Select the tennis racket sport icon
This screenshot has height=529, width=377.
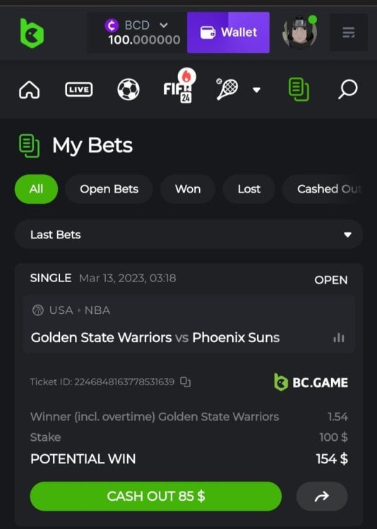coord(227,89)
